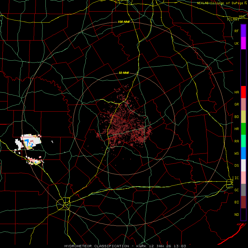Select the BD big drops legend swatch
This screenshot has height=248, width=248.
243,117
